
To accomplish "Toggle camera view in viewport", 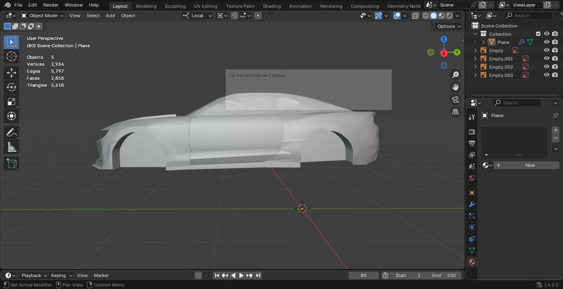I will tap(455, 99).
